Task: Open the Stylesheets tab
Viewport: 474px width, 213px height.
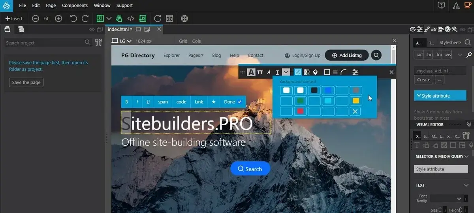Action: click(x=450, y=43)
